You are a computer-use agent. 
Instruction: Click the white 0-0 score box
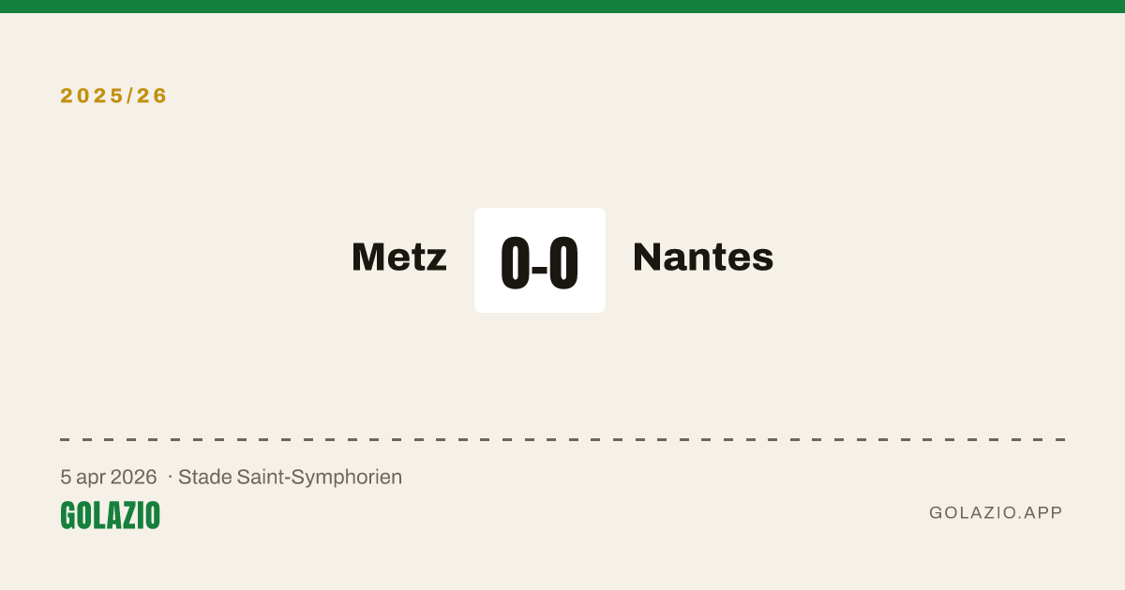pyautogui.click(x=540, y=260)
